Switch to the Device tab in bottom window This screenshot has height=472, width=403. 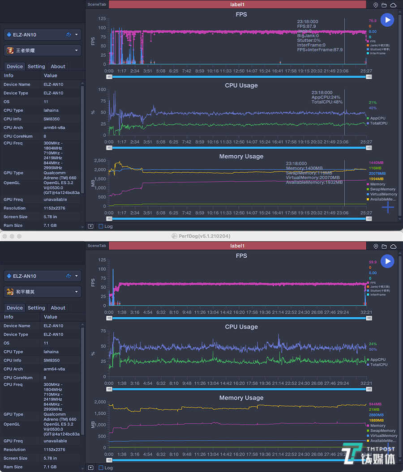[14, 308]
